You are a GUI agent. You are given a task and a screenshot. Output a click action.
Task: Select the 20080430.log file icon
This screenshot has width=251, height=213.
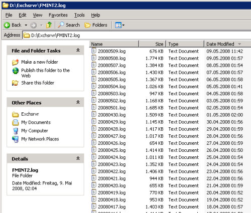(x=94, y=114)
